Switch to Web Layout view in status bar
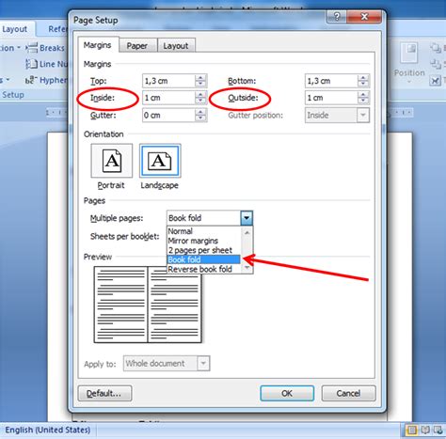Screen dimensions: 446x439 pyautogui.click(x=438, y=430)
